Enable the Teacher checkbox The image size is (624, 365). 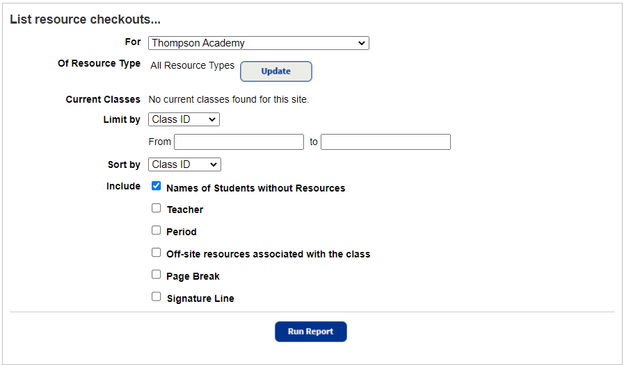[157, 207]
